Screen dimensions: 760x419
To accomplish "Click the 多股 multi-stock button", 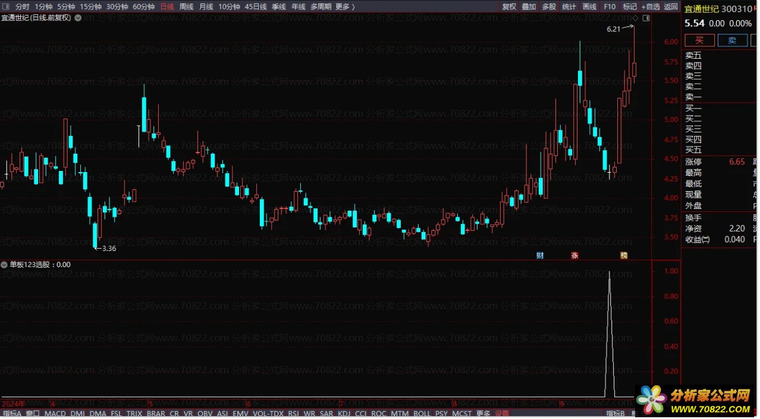I will (549, 7).
